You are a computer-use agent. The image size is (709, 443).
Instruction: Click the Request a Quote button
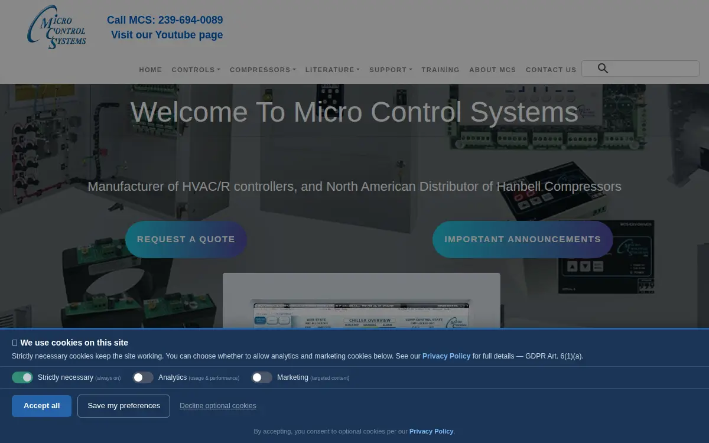(x=186, y=239)
